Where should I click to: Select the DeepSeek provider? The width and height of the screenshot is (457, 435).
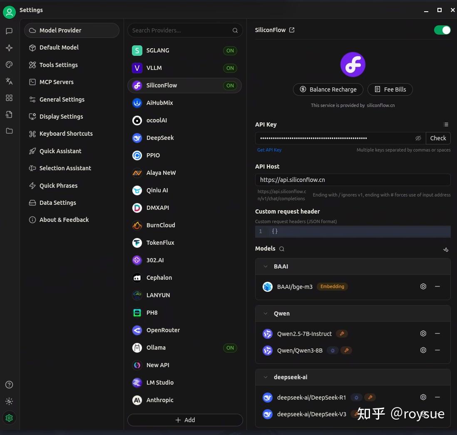[184, 138]
